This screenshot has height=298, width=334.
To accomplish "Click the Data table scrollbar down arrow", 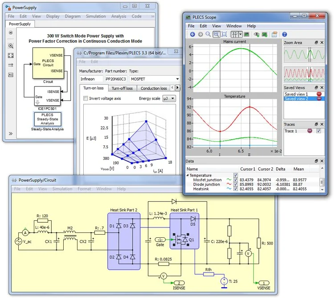I will coord(322,190).
